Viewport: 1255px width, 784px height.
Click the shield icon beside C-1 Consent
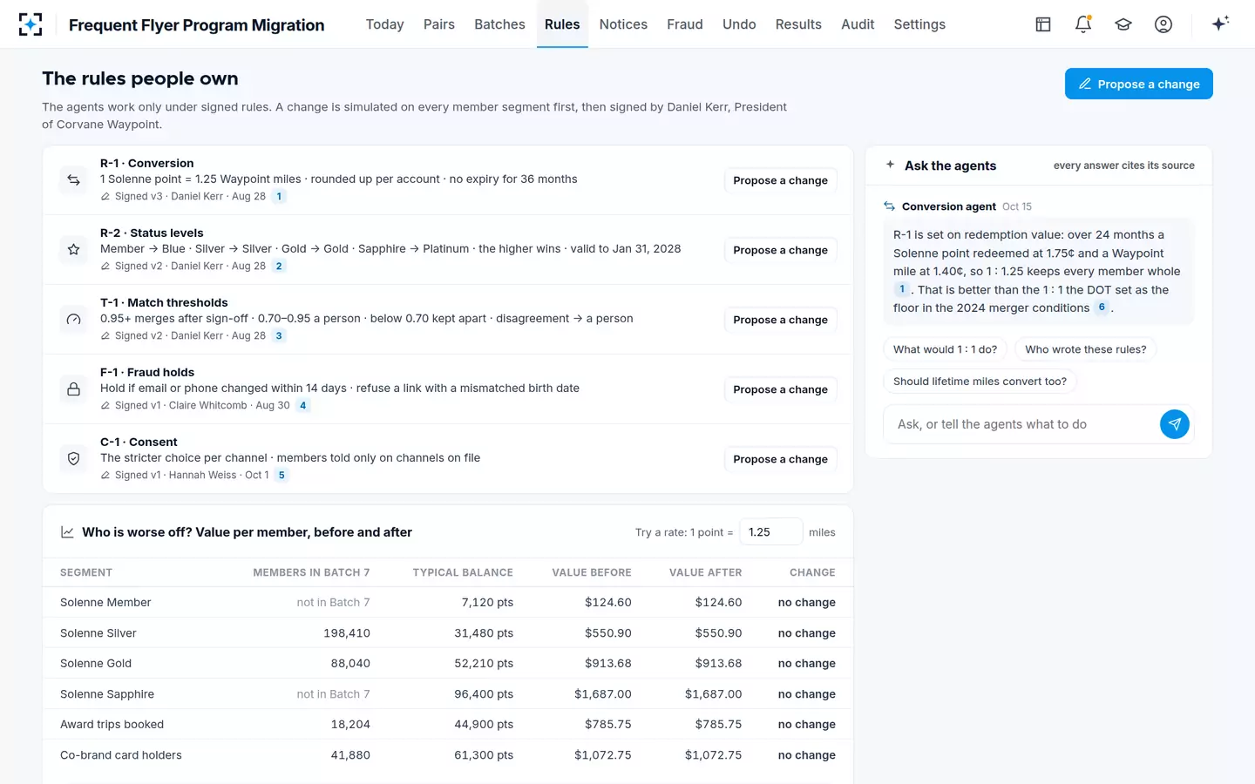[74, 459]
